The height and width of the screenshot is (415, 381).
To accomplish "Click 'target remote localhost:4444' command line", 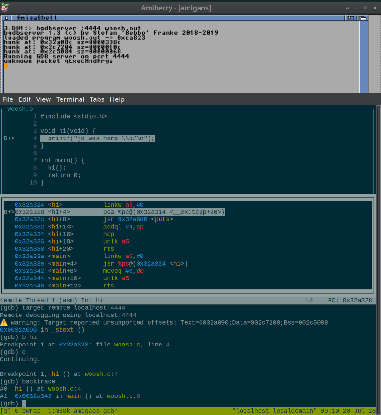I will 63,308.
